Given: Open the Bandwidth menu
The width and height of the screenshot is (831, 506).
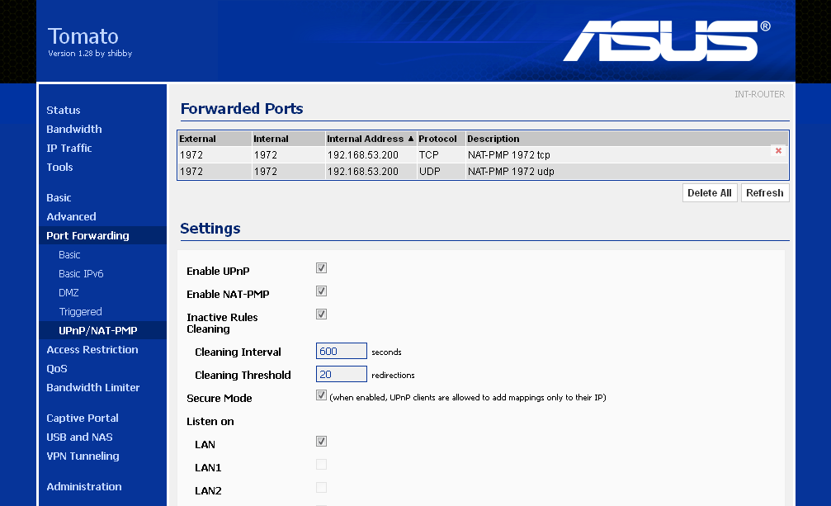Looking at the screenshot, I should coord(73,130).
